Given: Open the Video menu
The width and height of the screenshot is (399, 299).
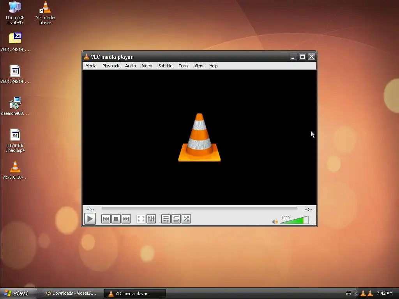Looking at the screenshot, I should [147, 66].
